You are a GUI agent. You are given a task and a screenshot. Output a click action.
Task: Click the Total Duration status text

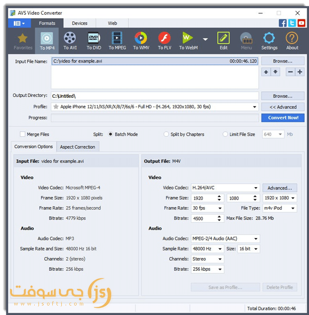271,308
